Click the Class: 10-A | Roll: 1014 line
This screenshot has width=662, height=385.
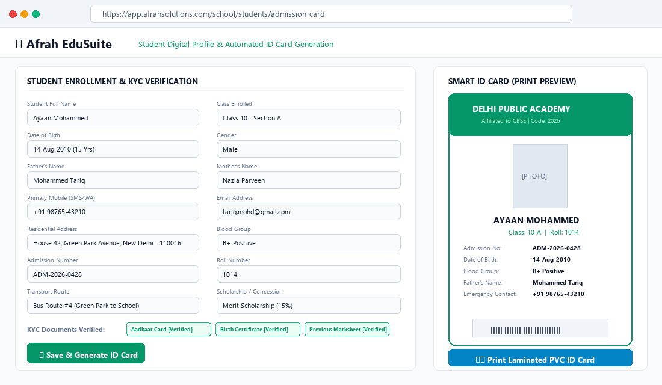coord(543,232)
